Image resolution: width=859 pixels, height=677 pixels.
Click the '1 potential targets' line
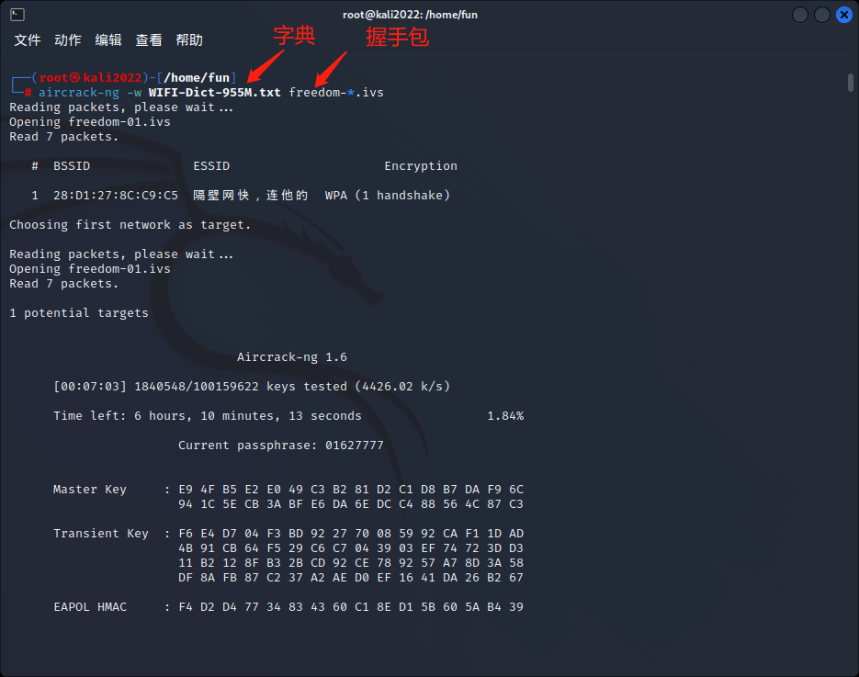(x=79, y=313)
